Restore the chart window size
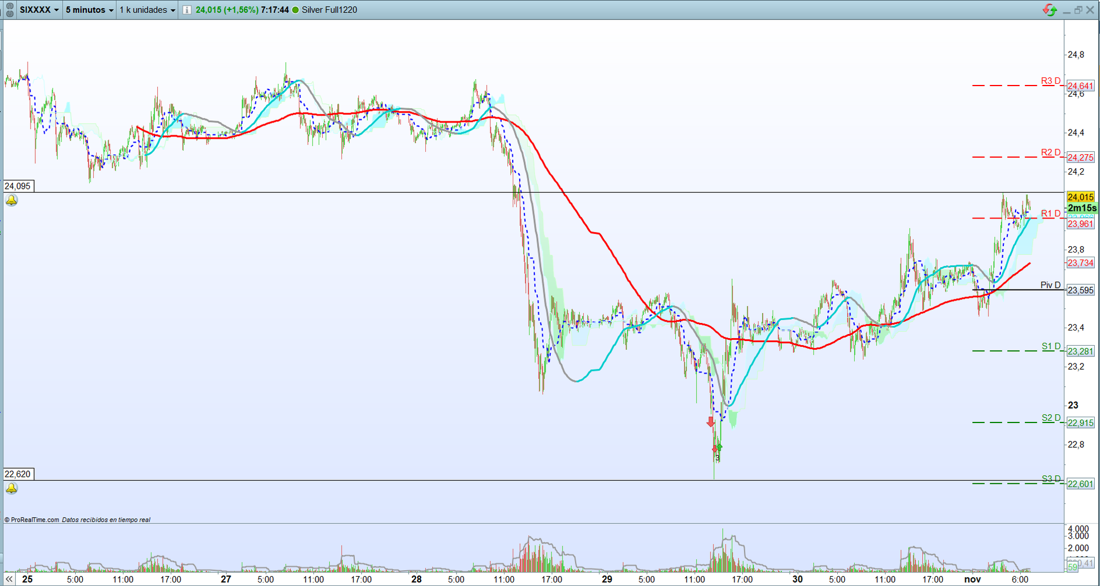 coord(1078,10)
